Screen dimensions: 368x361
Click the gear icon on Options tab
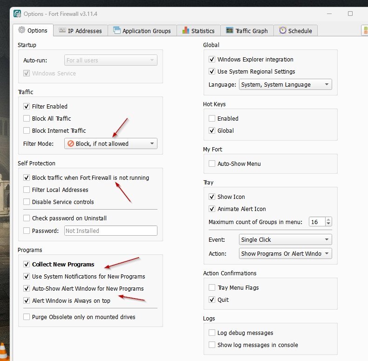[21, 30]
